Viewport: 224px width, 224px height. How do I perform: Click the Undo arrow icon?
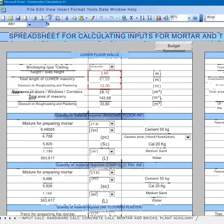(101, 18)
